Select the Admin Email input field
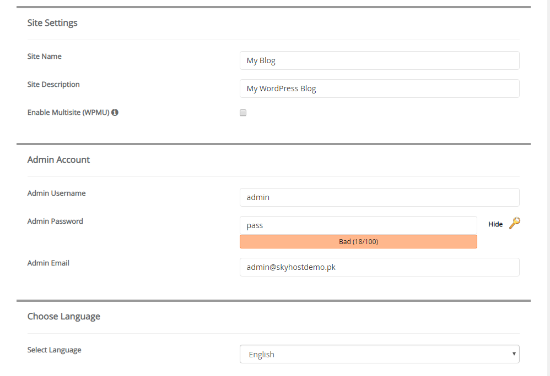The height and width of the screenshot is (376, 550). 380,267
